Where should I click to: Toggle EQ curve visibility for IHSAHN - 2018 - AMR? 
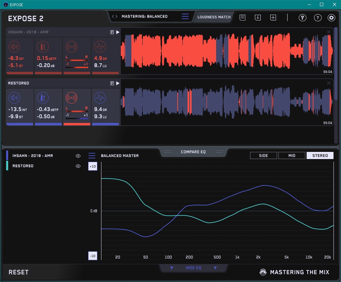point(78,156)
